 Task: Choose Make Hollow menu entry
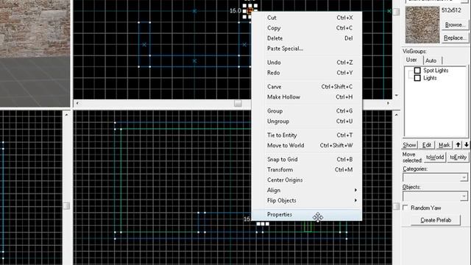point(307,97)
